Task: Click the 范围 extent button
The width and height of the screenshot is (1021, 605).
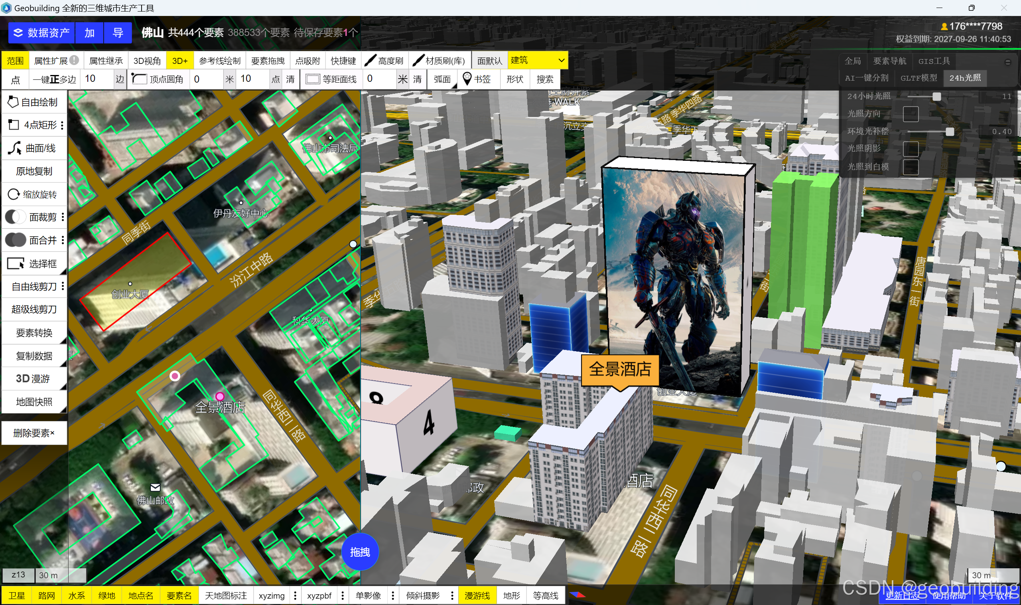Action: [x=15, y=61]
